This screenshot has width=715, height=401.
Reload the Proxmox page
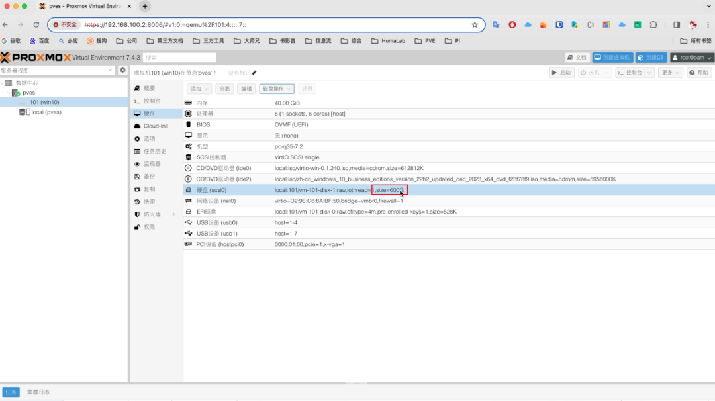[36, 25]
